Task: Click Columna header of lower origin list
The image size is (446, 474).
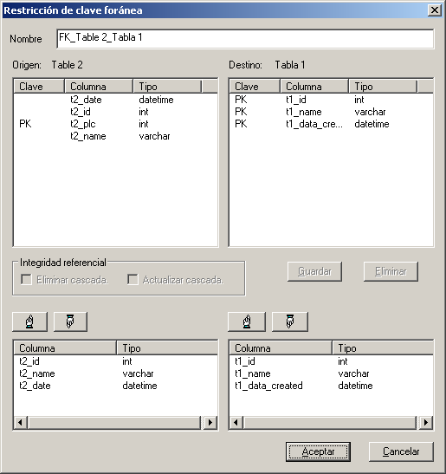Action: pos(65,348)
